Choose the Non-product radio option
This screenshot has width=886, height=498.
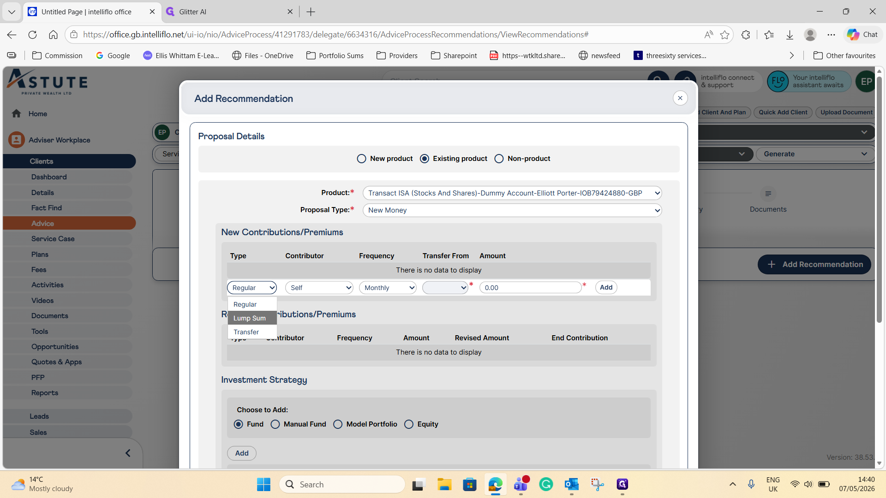coord(499,159)
